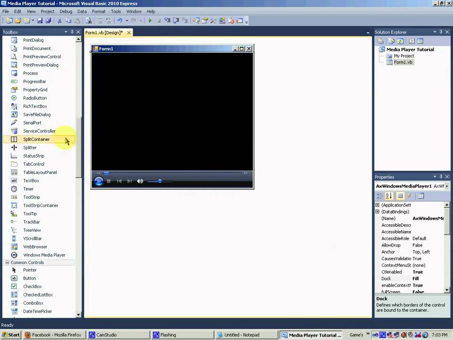
Task: Open the Debug menu
Action: [x=66, y=11]
